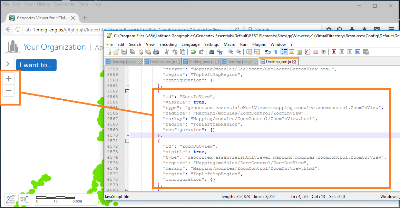
Task: Open the Replace dialog toolbar icon
Action: tap(219, 52)
